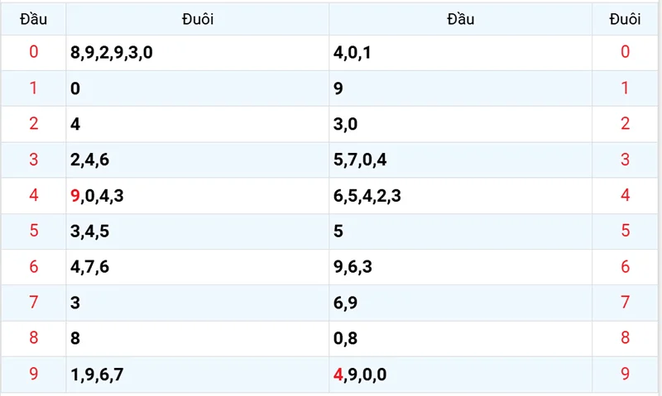
Task: Click the right column red number 2
Action: click(x=626, y=123)
